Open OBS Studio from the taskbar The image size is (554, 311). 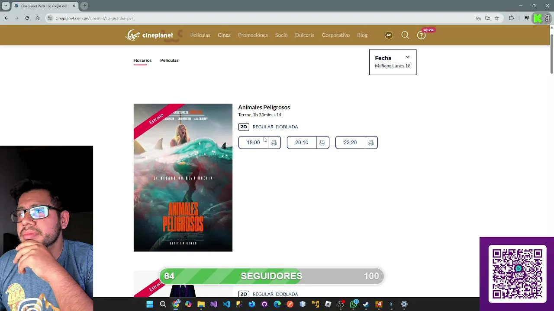[341, 304]
